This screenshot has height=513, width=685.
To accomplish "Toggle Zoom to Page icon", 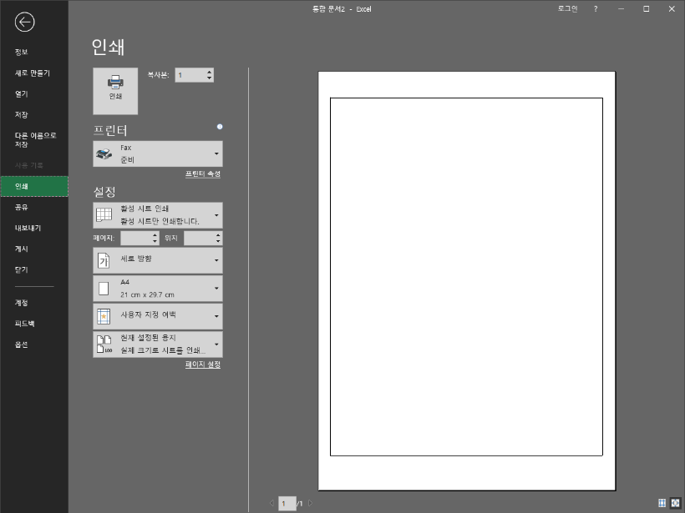I will click(675, 503).
